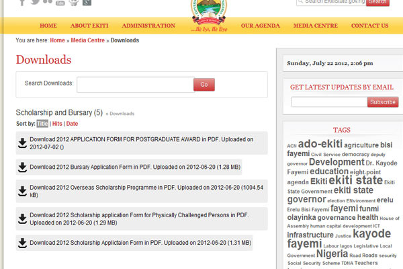The image size is (403, 269).
Task: Open the 'Teachers' tag
Action: (x=366, y=263)
